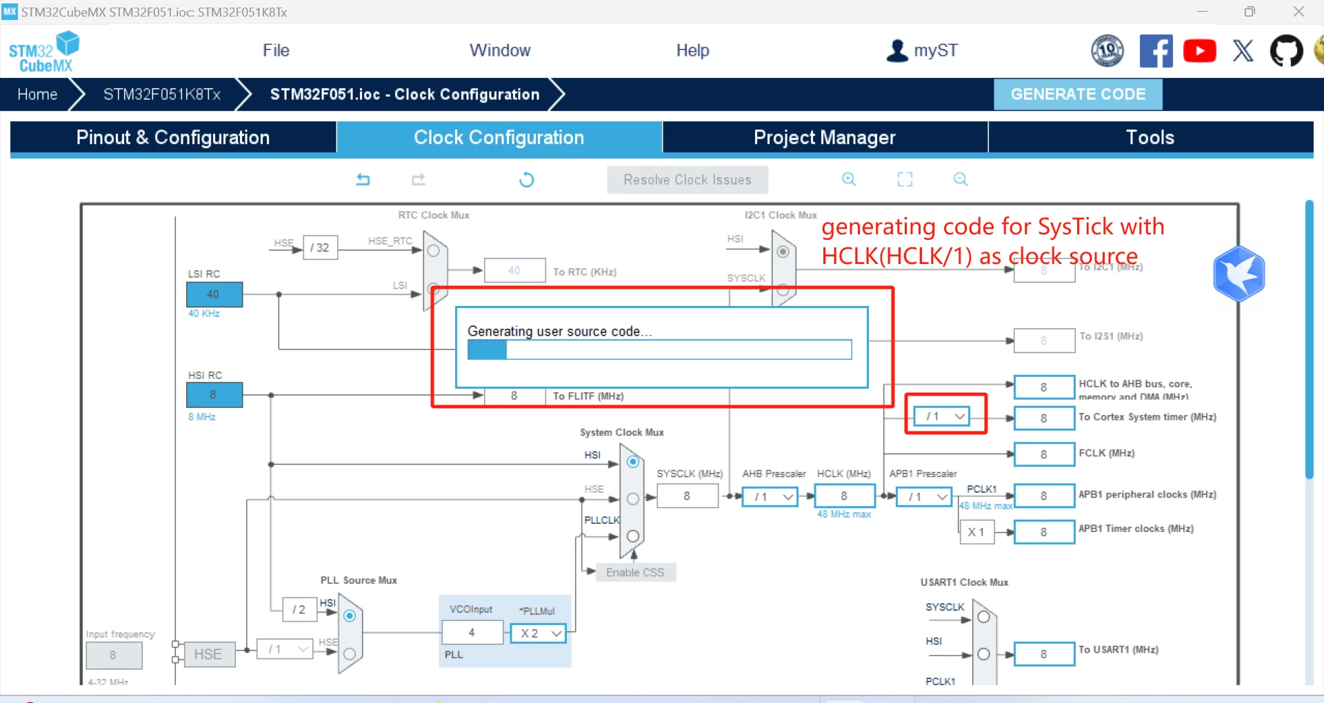The image size is (1324, 703).
Task: Open the Facebook icon link
Action: (x=1156, y=51)
